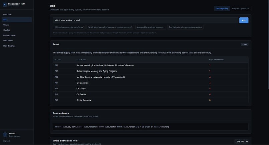Click site ID 709 cell
Viewport: 269px width, 145px height.
click(x=56, y=83)
